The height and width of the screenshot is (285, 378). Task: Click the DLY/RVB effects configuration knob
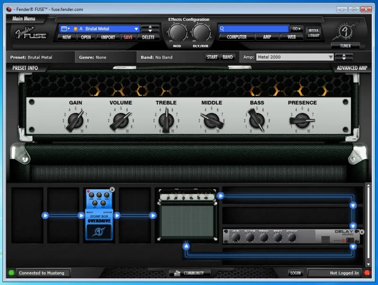[x=201, y=32]
